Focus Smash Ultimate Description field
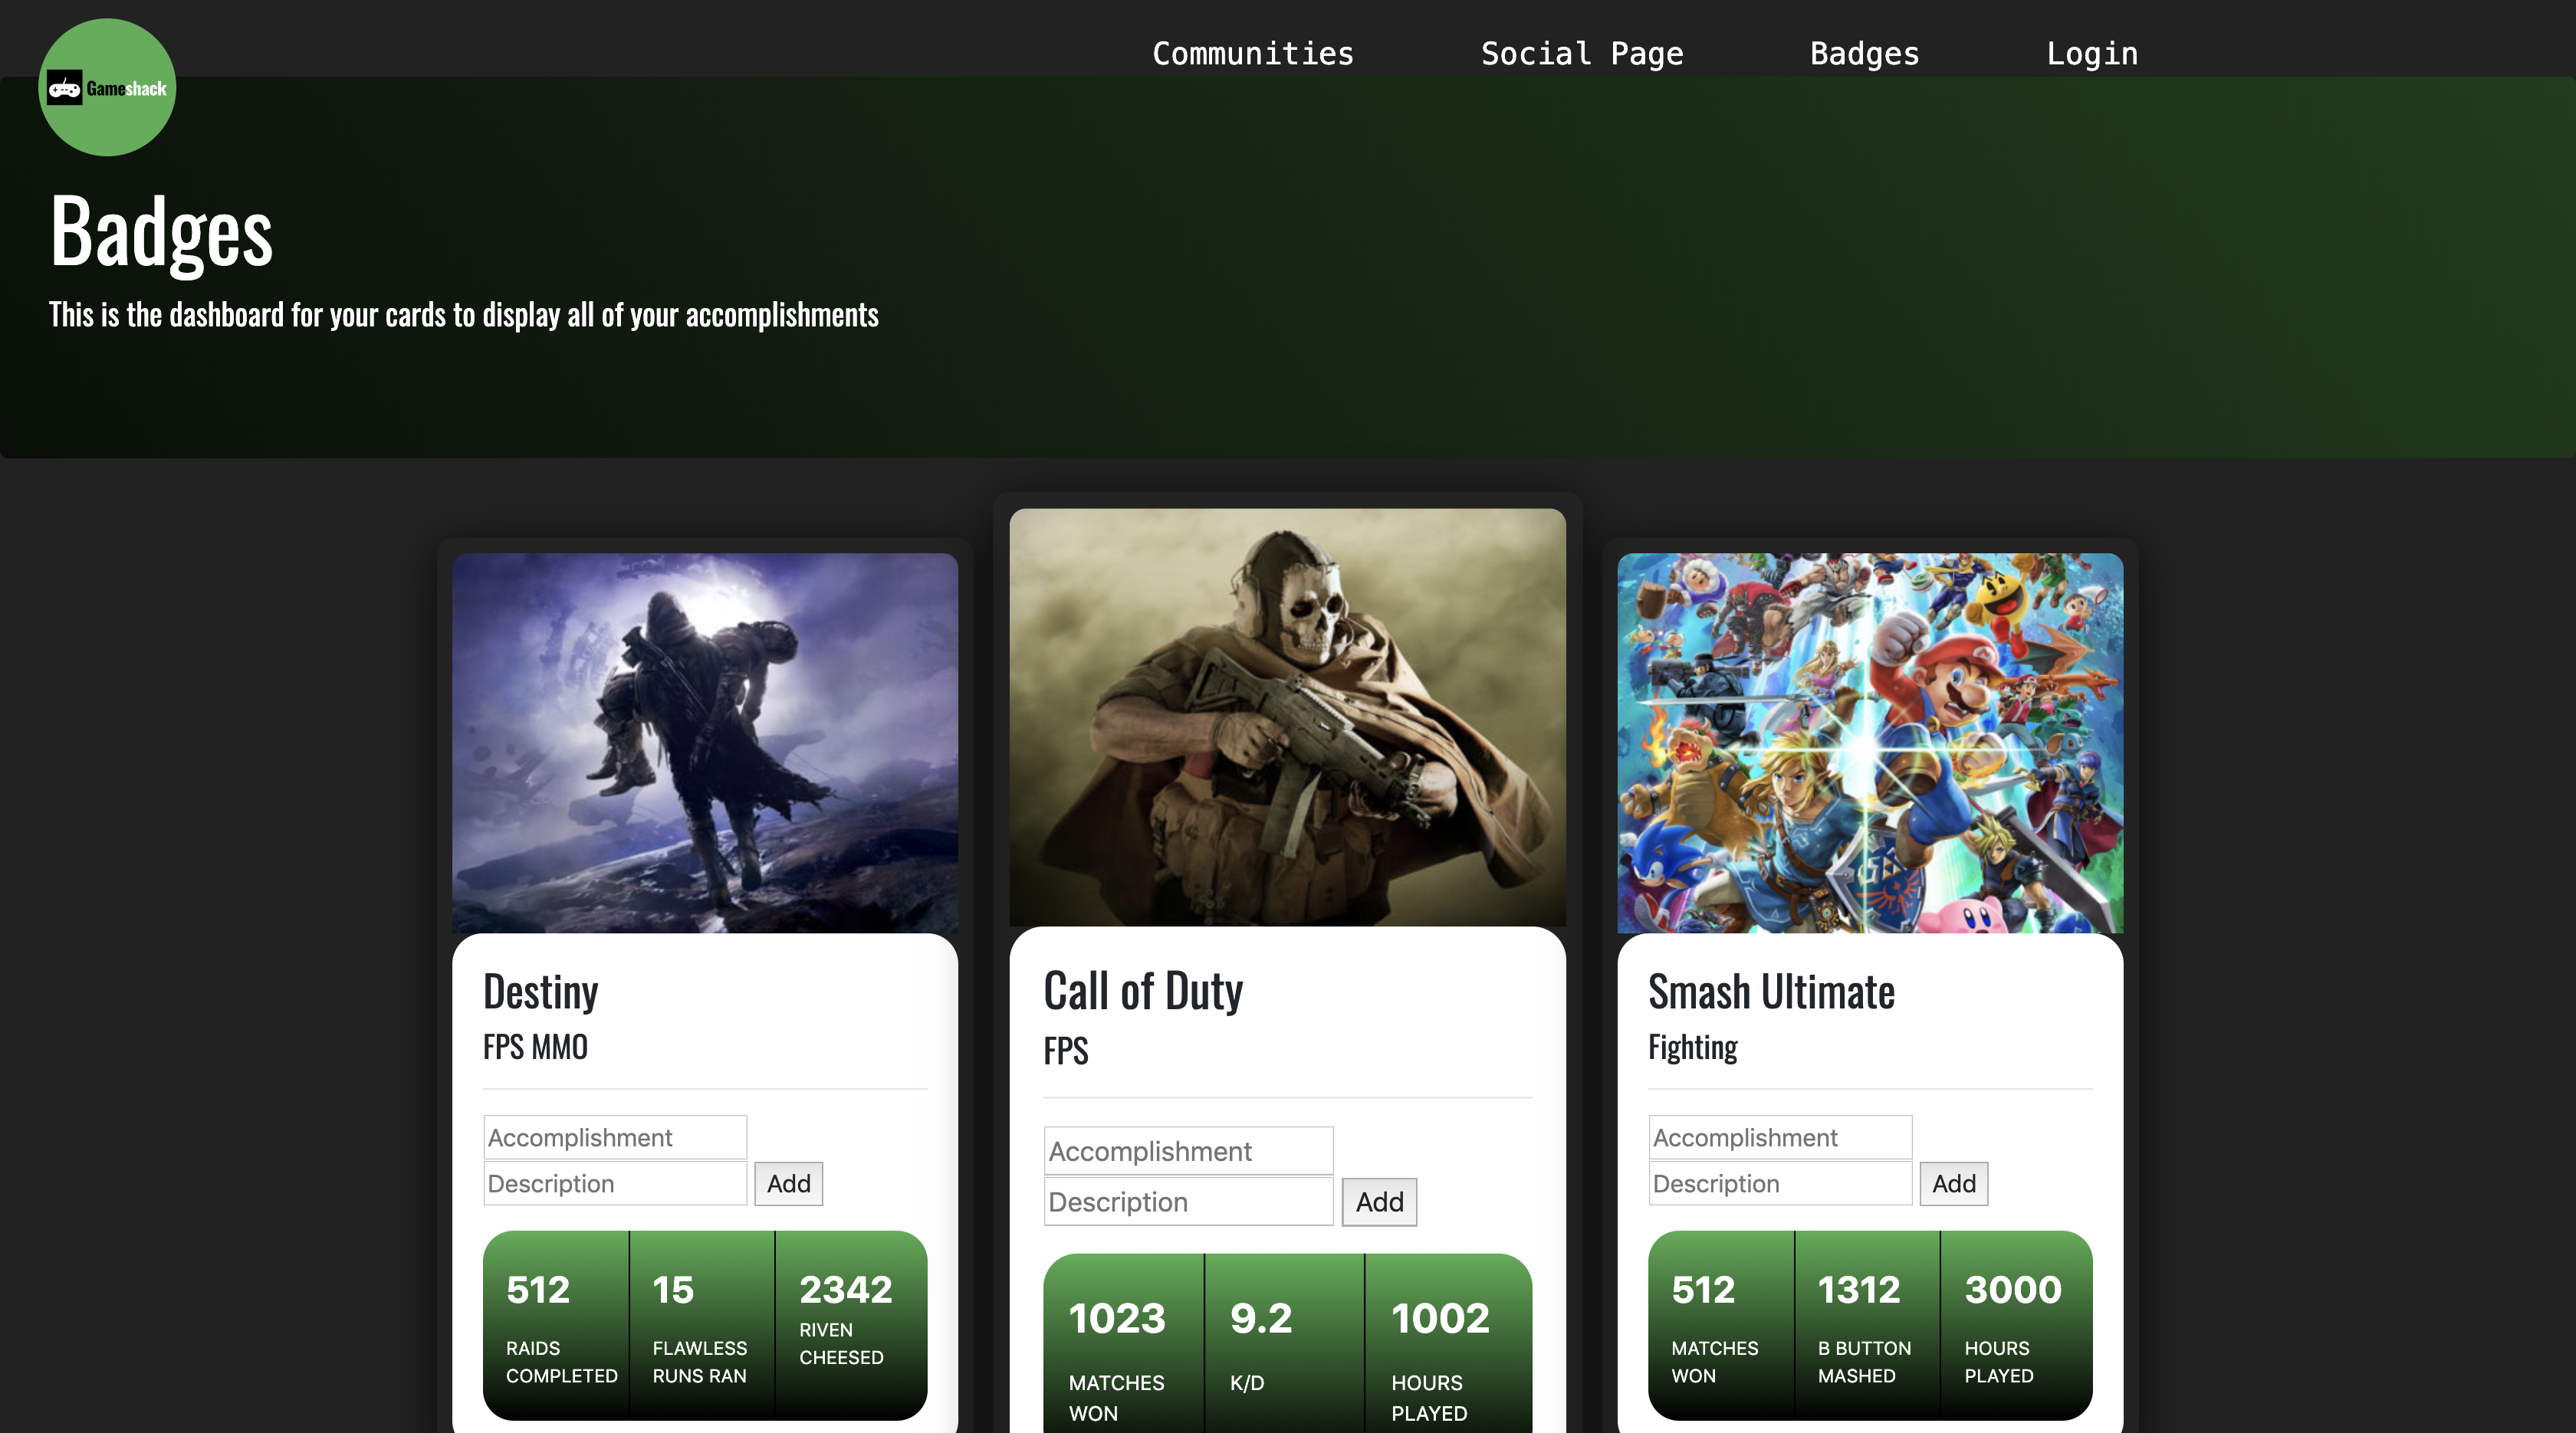The image size is (2576, 1433). tap(1779, 1183)
